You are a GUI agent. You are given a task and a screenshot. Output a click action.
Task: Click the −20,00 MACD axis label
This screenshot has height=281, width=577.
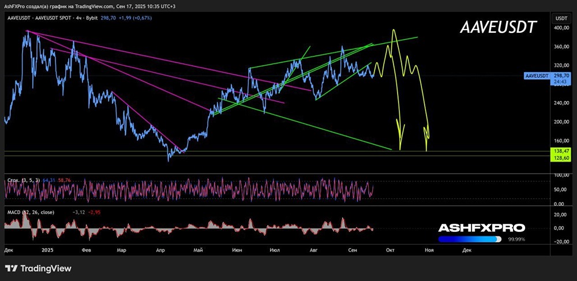tap(561, 242)
